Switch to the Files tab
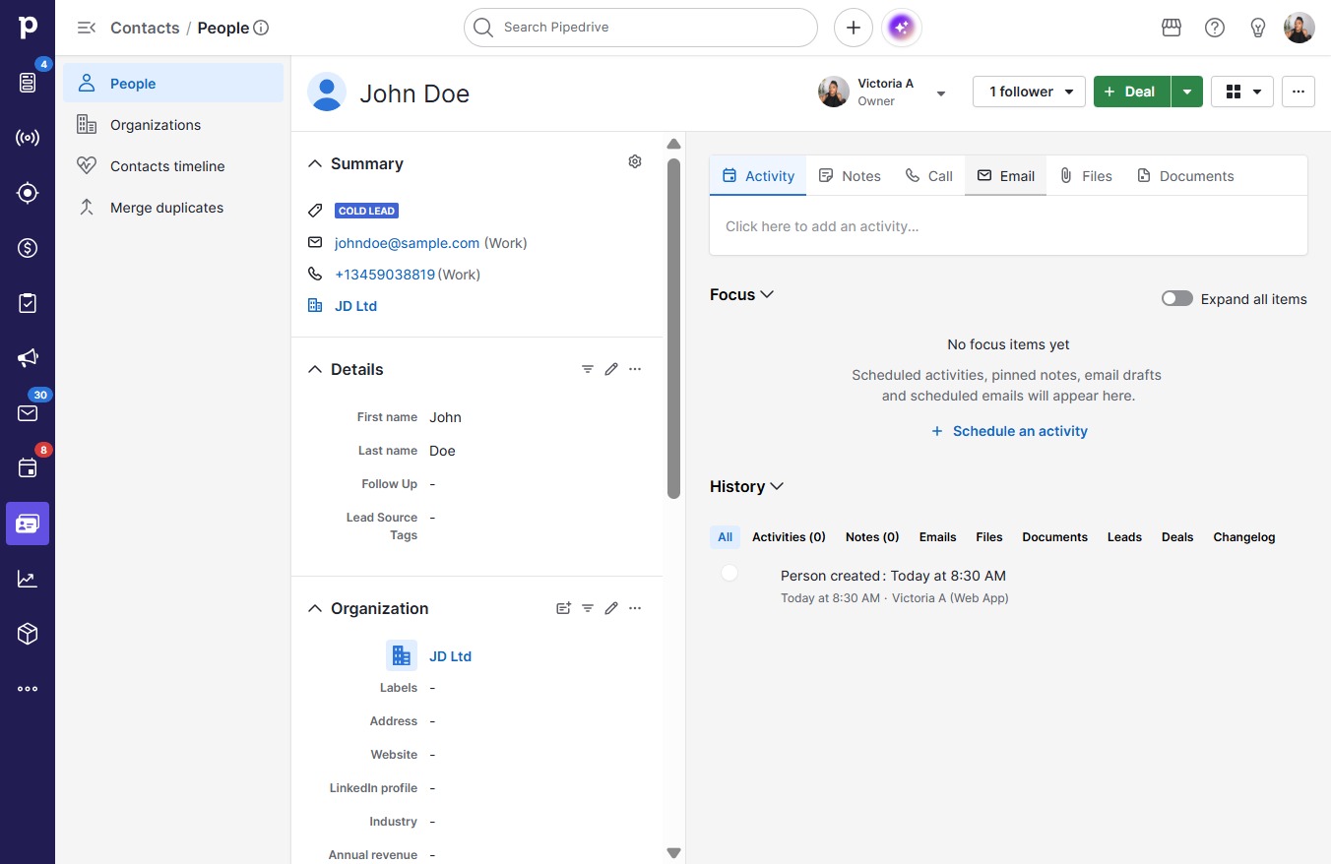 (x=1086, y=175)
